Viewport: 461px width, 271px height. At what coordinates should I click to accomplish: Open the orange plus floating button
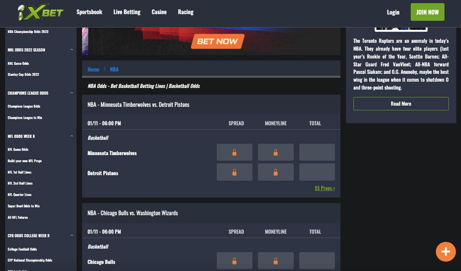click(x=446, y=252)
